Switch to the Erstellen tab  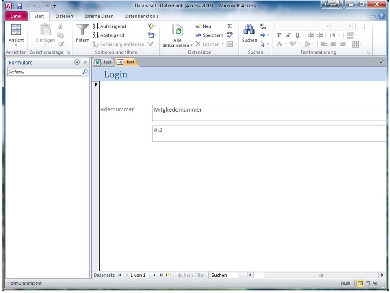pyautogui.click(x=64, y=16)
